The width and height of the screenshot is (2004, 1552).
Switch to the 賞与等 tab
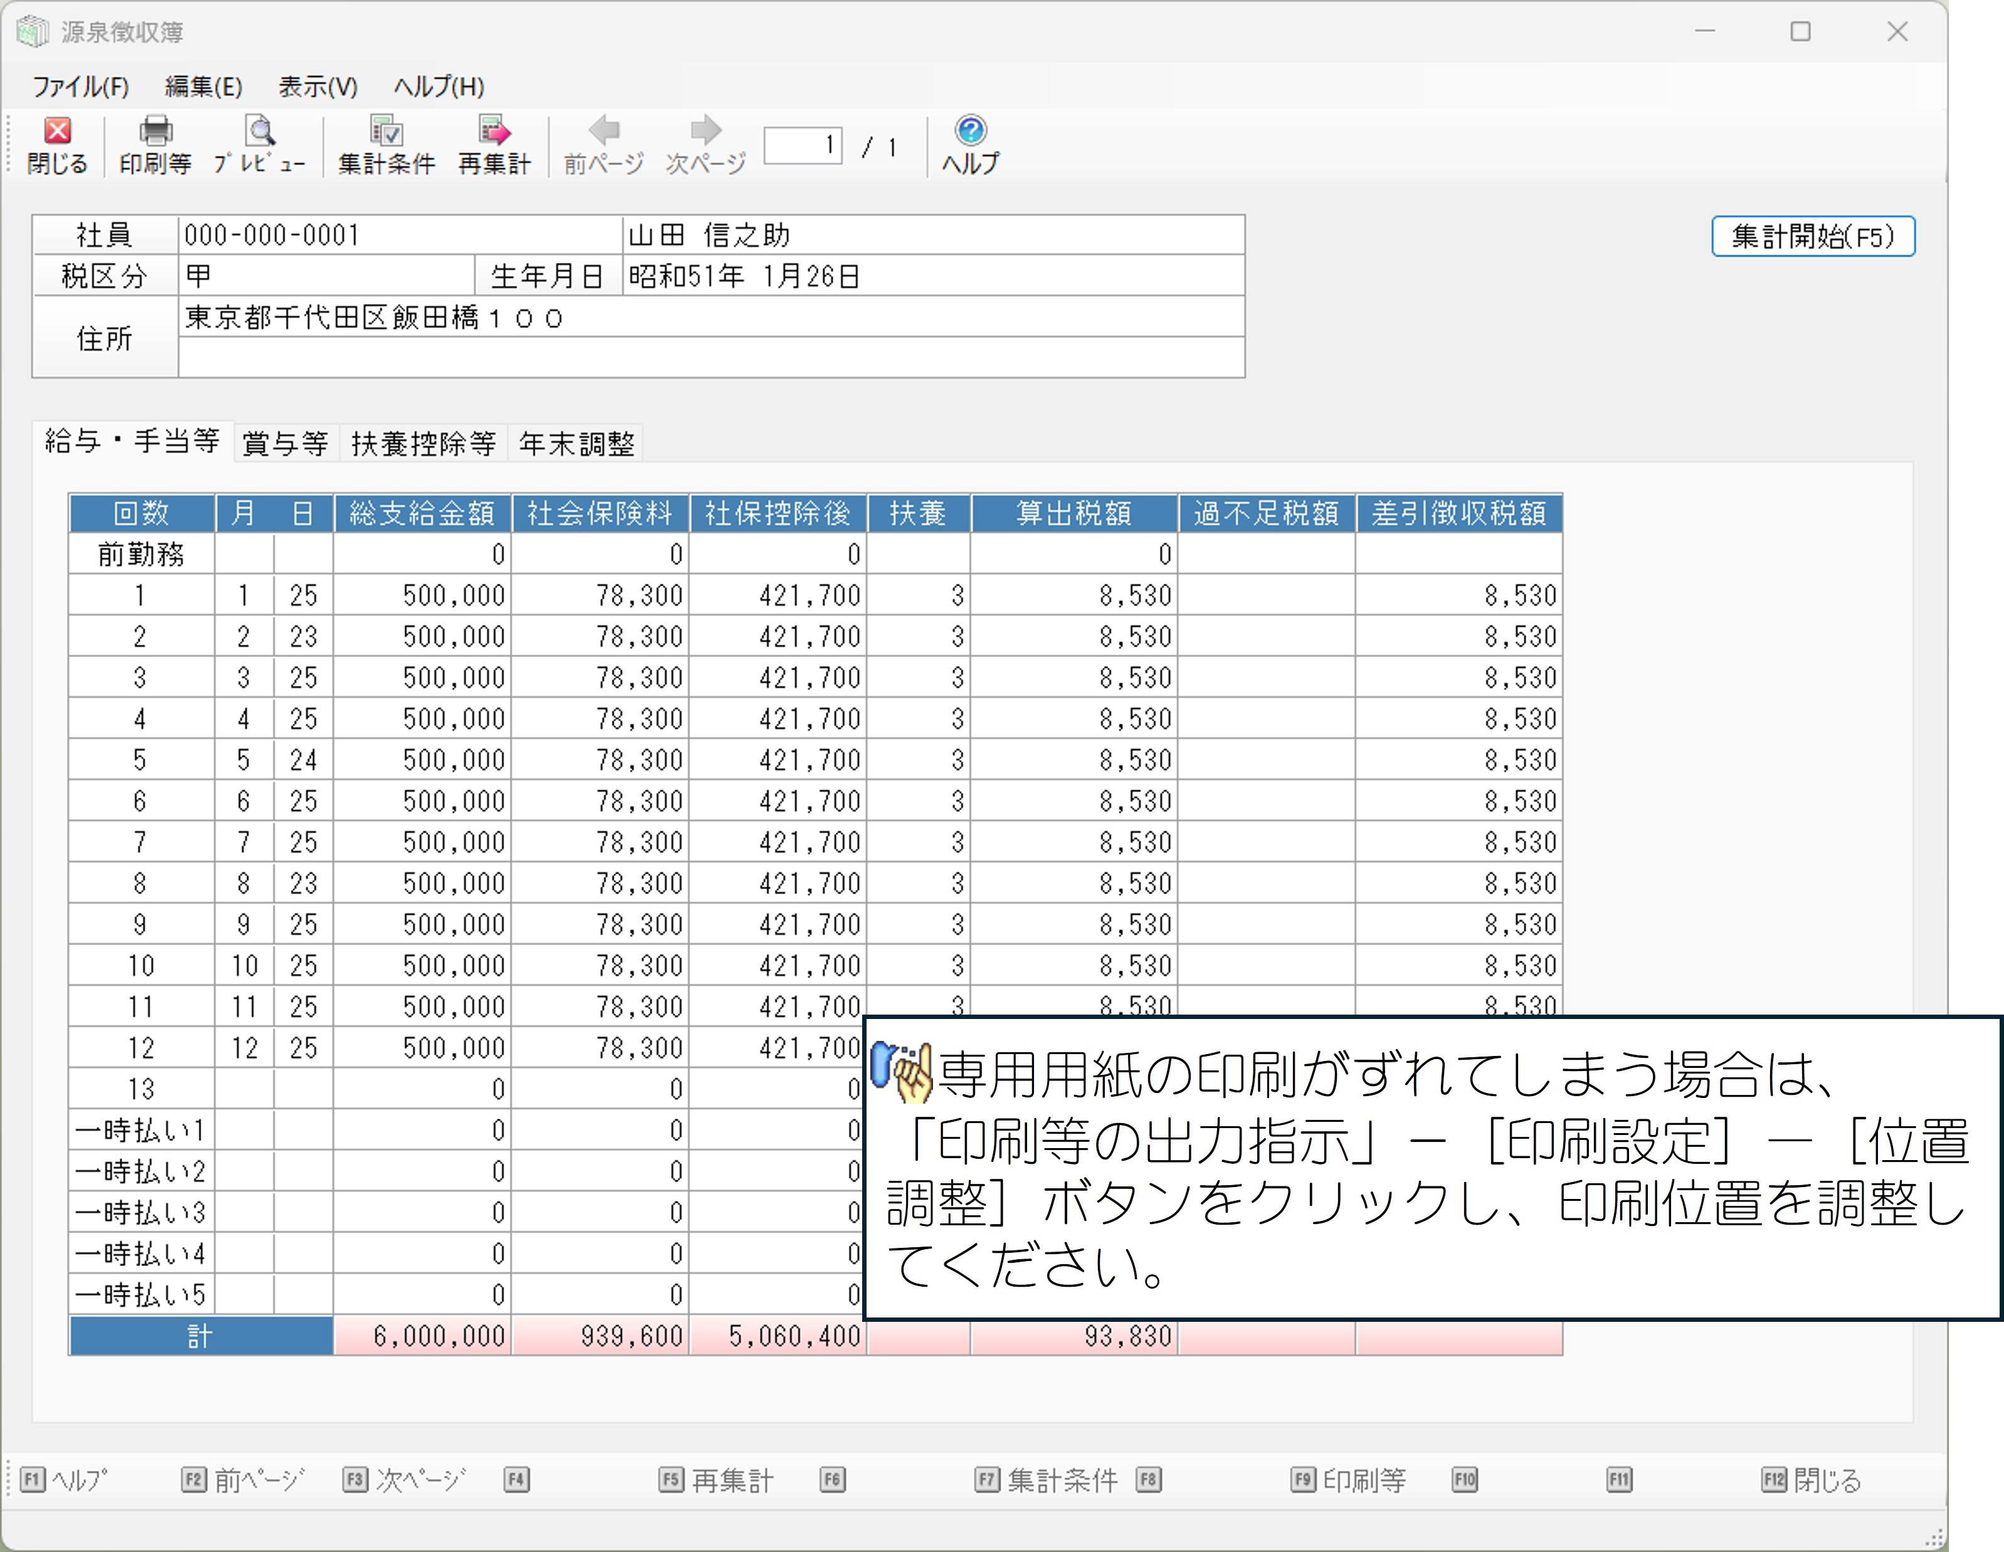(285, 444)
